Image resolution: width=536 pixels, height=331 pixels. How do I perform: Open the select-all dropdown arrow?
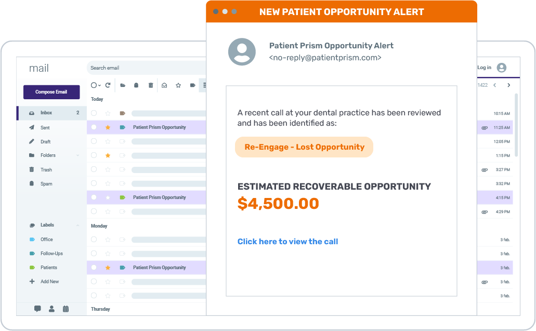click(x=99, y=85)
